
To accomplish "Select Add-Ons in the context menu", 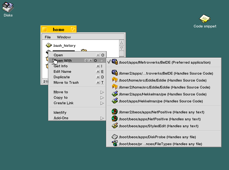I will click(x=77, y=118).
